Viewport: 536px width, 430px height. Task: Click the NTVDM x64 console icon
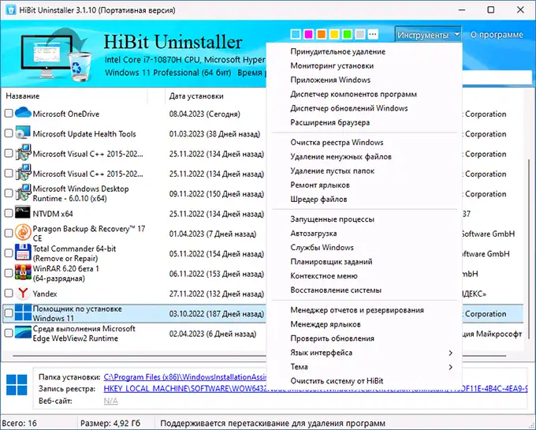(23, 213)
